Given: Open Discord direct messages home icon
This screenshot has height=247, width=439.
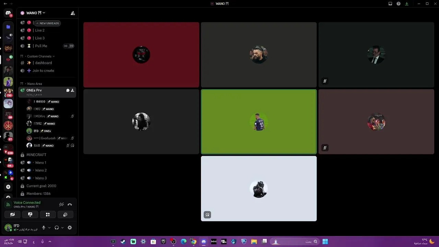Looking at the screenshot, I should [8, 13].
